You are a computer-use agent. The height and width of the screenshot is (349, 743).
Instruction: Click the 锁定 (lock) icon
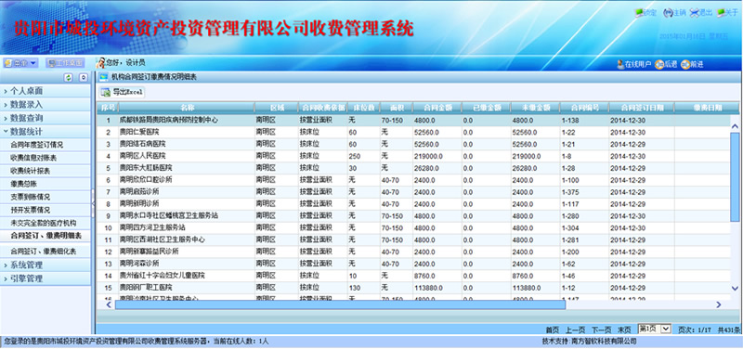[x=639, y=13]
